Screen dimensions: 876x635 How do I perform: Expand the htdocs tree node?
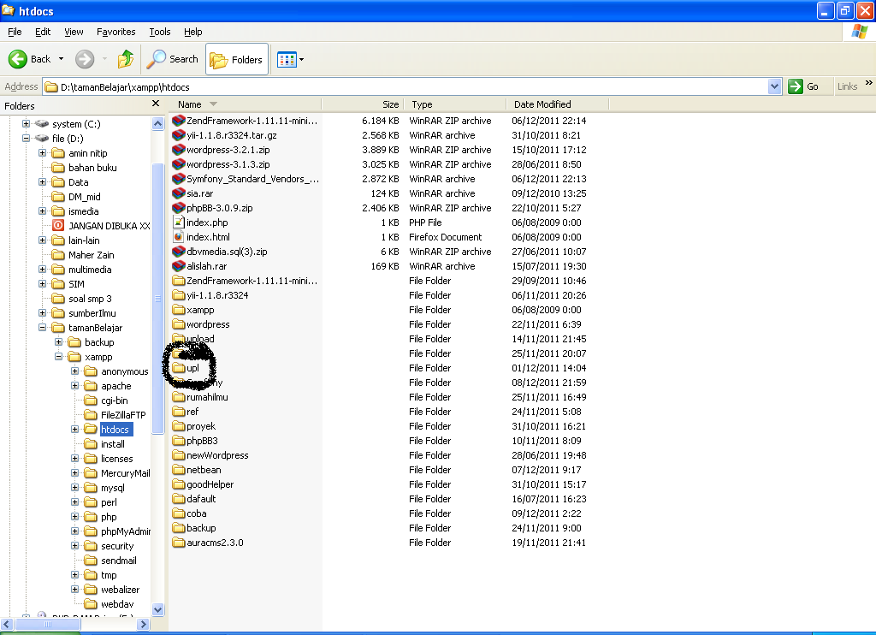[74, 430]
